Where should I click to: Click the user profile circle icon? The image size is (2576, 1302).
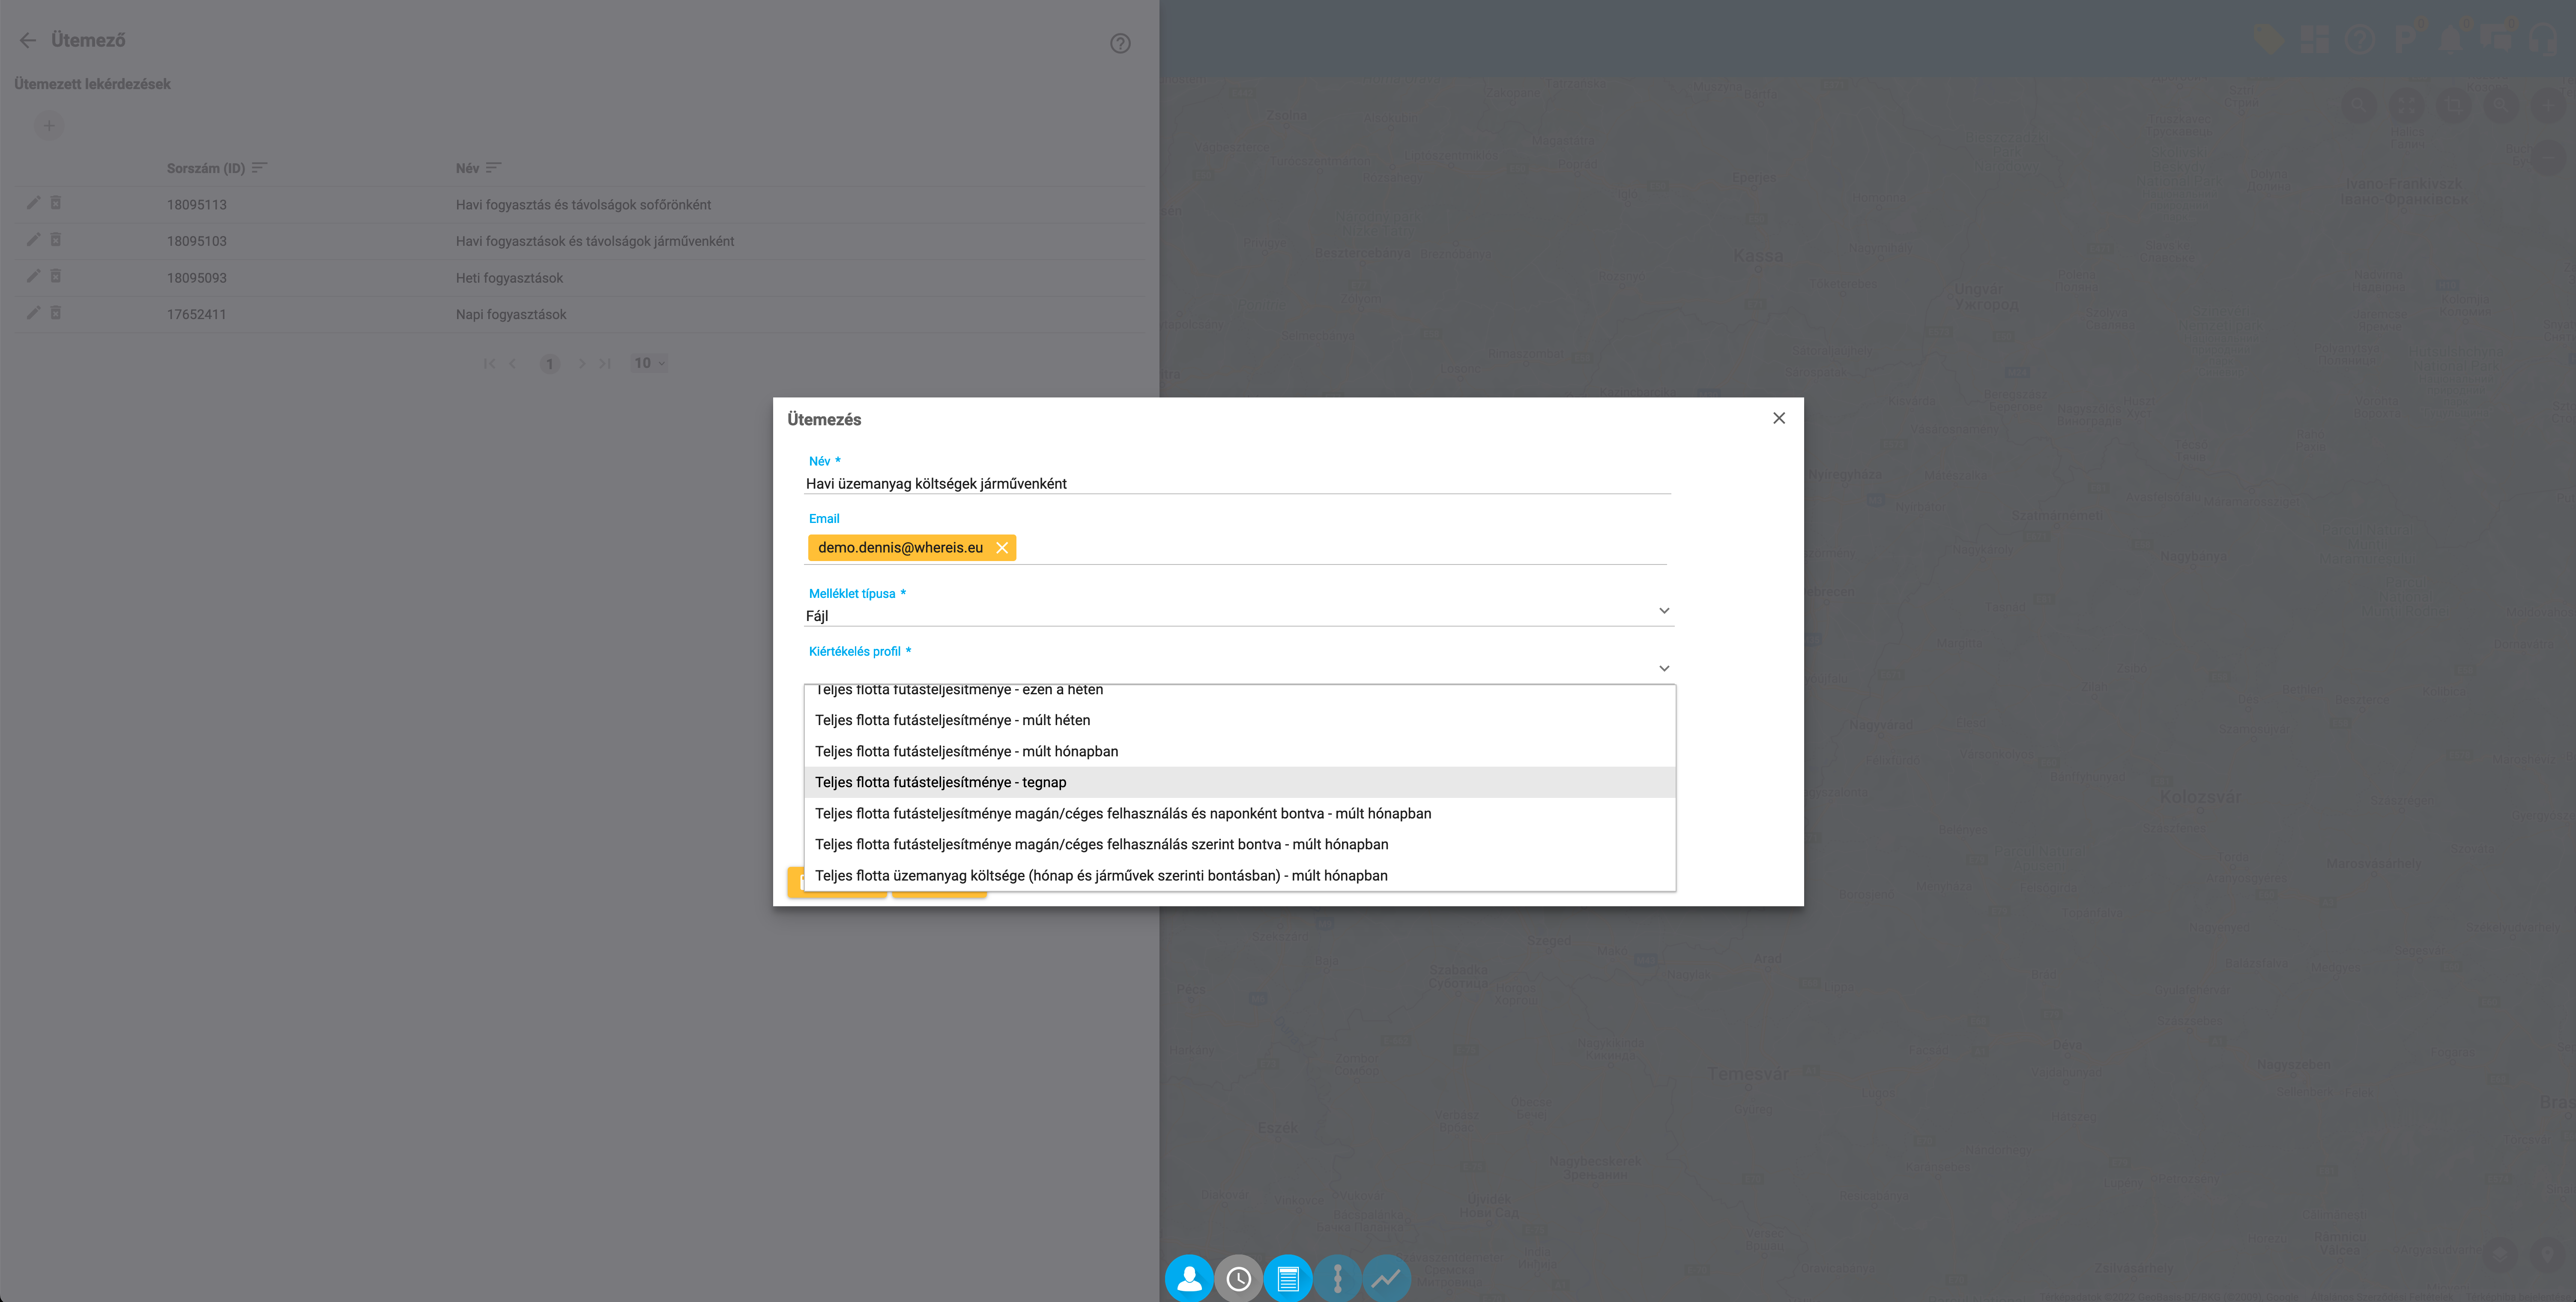tap(1189, 1278)
